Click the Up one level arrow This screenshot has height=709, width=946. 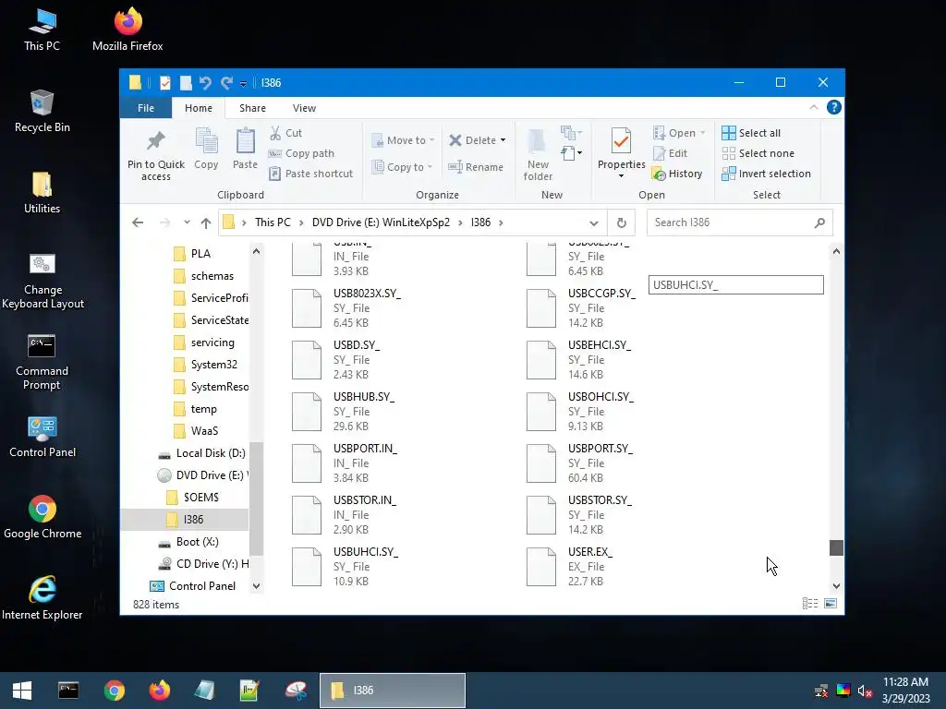pos(206,222)
